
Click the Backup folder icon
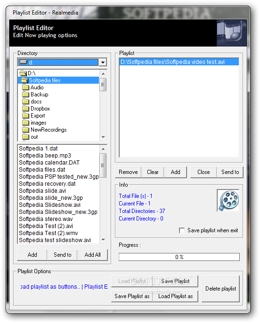(x=26, y=95)
